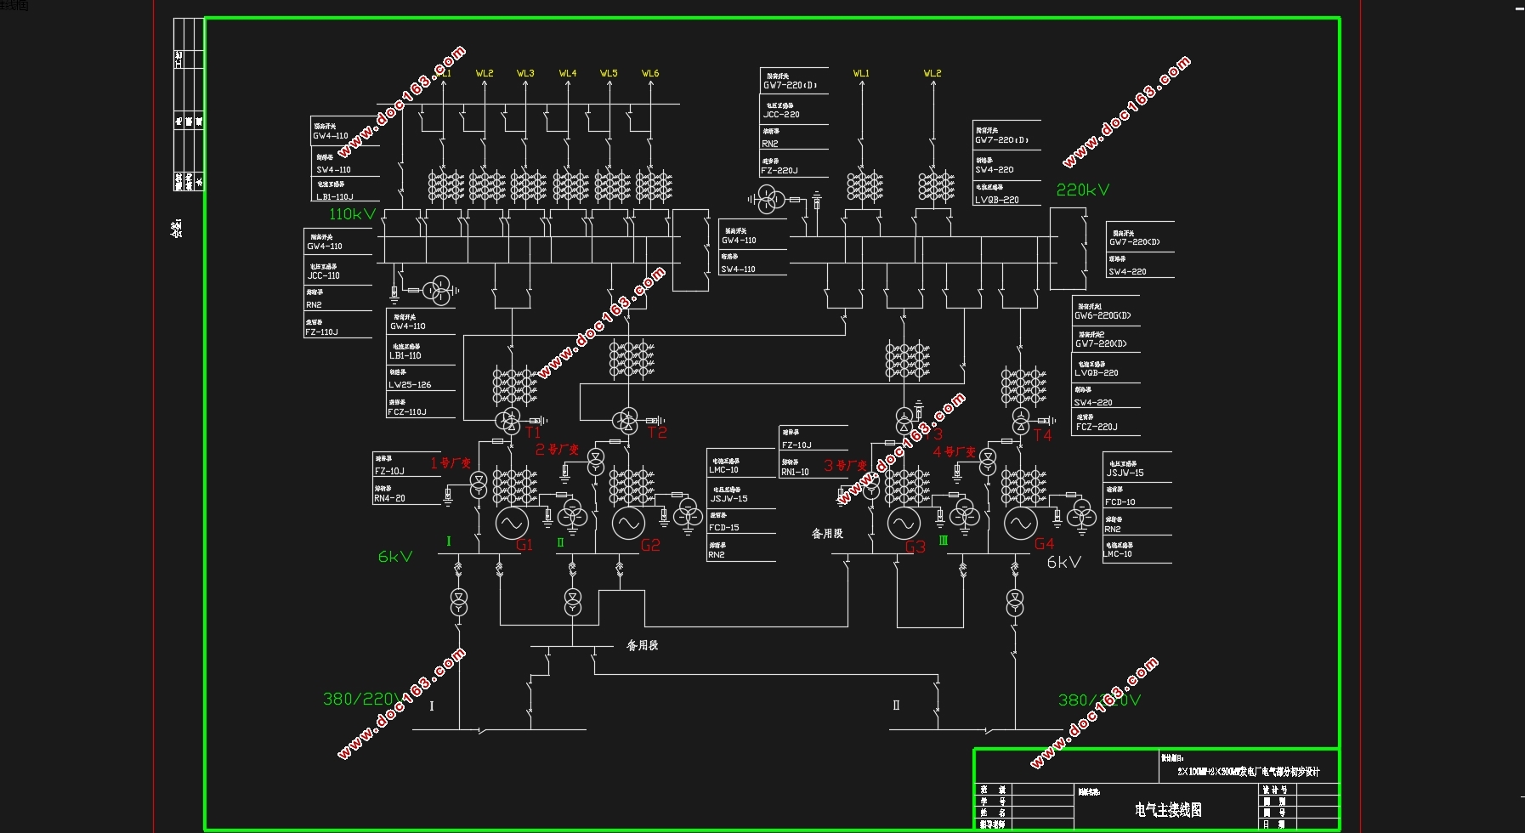The image size is (1525, 833).
Task: Click the RN4-20 equipment label
Action: 390,499
